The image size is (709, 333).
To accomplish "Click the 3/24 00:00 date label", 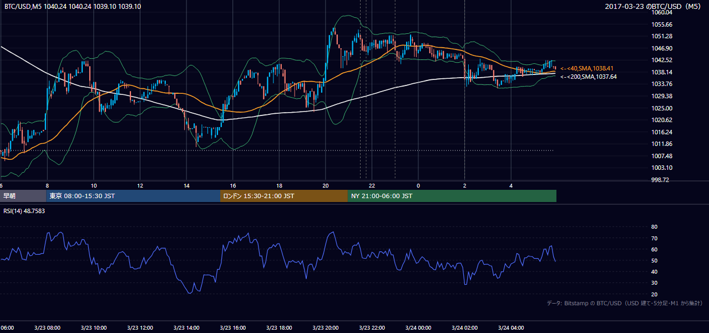I will (418, 328).
